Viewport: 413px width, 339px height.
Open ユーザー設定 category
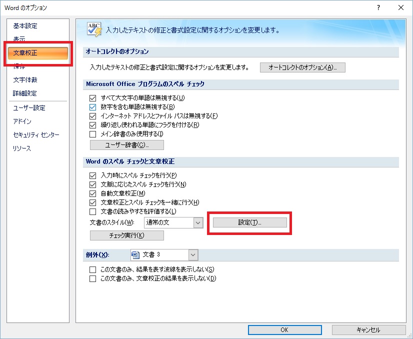29,107
